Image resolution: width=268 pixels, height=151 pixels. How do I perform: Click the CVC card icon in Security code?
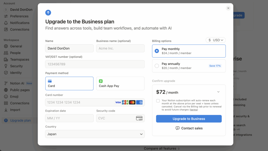[139, 118]
